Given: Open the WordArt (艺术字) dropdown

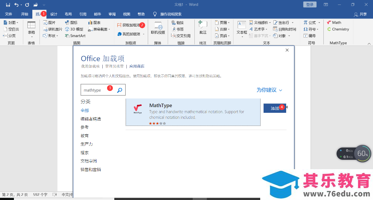Looking at the screenshot, I should coord(258,29).
